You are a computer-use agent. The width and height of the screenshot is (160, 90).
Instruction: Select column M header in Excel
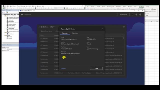[157, 21]
